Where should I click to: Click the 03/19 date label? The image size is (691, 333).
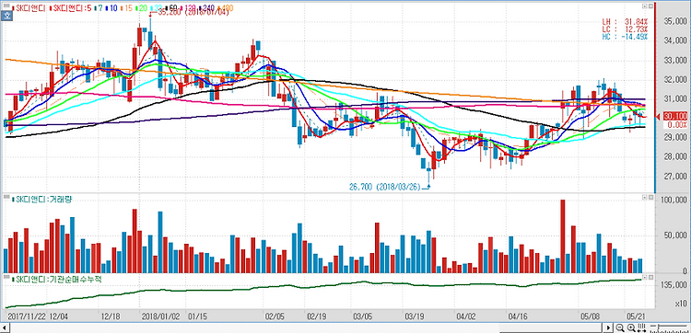415,316
